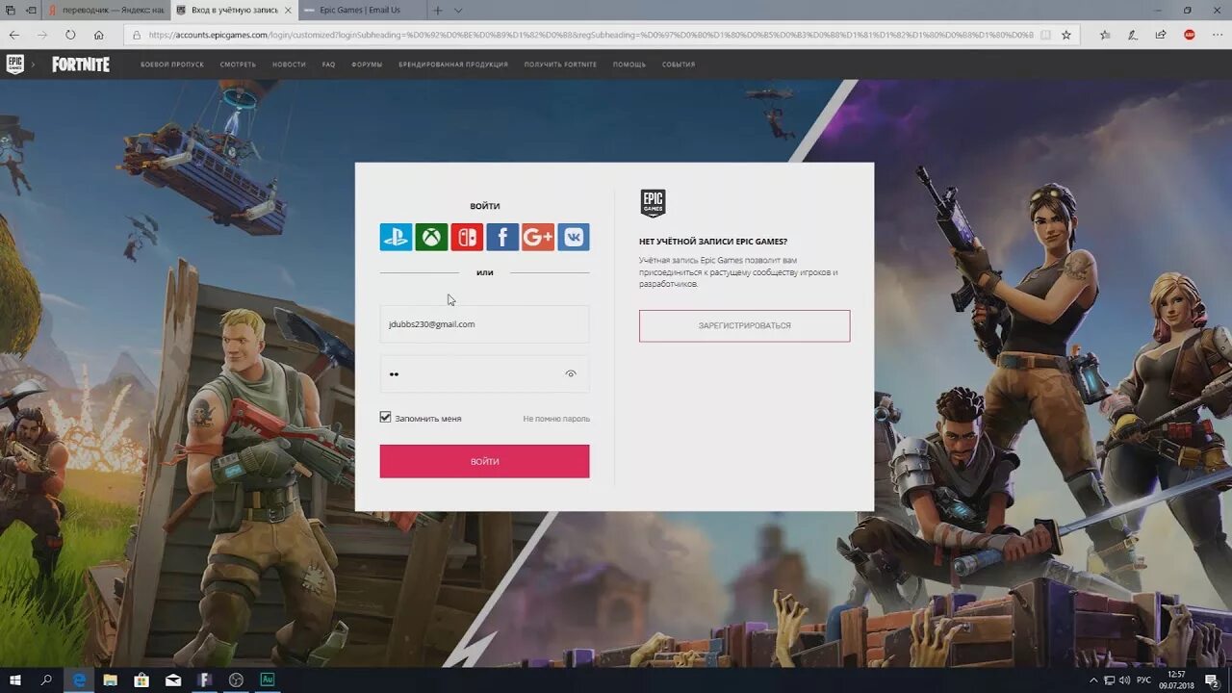Click the volume icon in system tray
Viewport: 1232px width, 693px height.
[1124, 680]
